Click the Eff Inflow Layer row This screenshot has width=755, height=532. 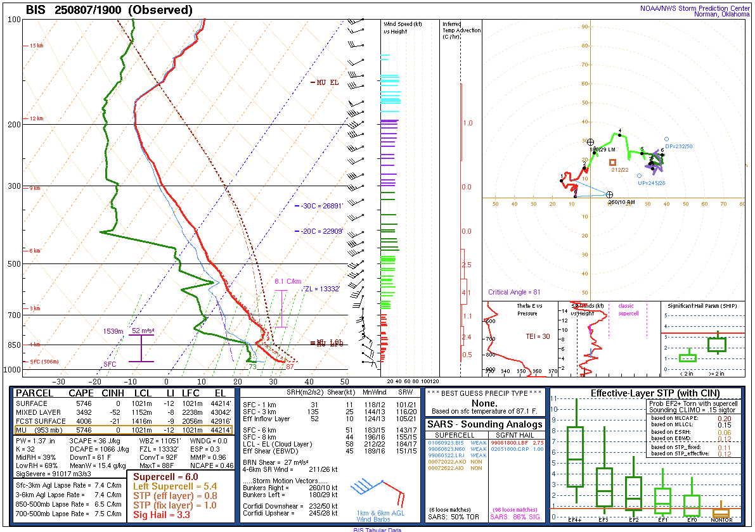click(x=330, y=419)
